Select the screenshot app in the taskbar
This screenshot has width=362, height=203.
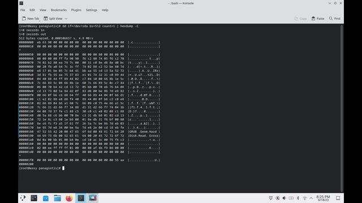click(x=93, y=198)
